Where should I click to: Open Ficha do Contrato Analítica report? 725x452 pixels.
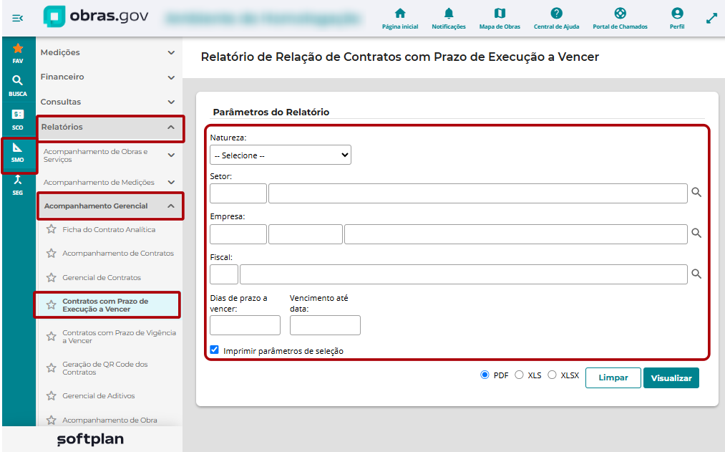click(x=109, y=229)
